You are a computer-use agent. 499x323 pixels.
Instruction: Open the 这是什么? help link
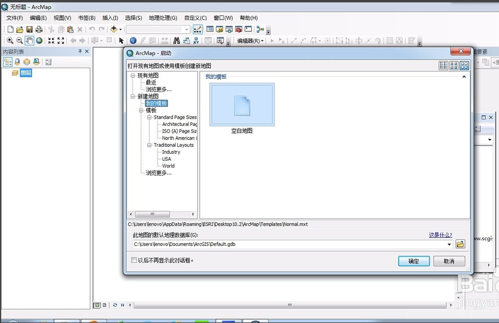(x=440, y=235)
